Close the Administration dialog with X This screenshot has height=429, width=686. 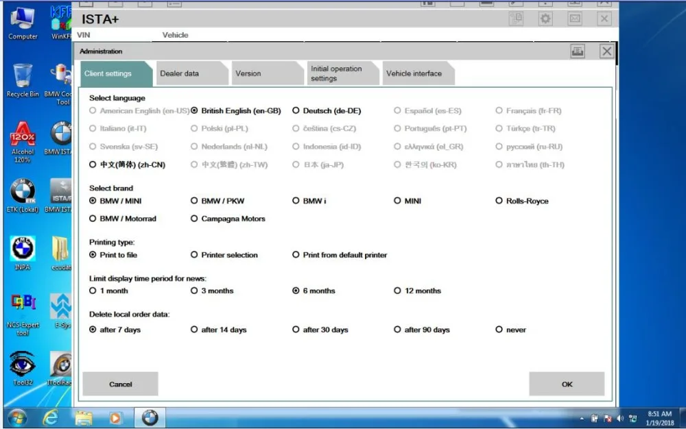pyautogui.click(x=606, y=51)
